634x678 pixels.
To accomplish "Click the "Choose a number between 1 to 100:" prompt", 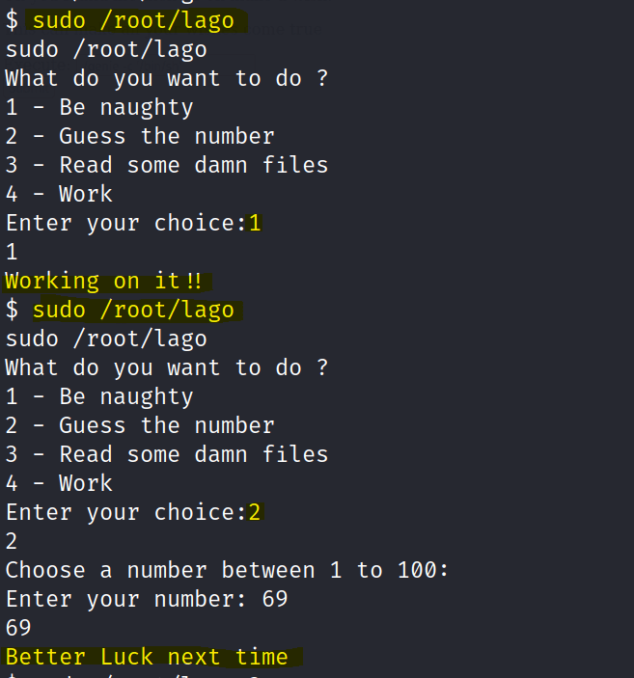I will point(227,571).
